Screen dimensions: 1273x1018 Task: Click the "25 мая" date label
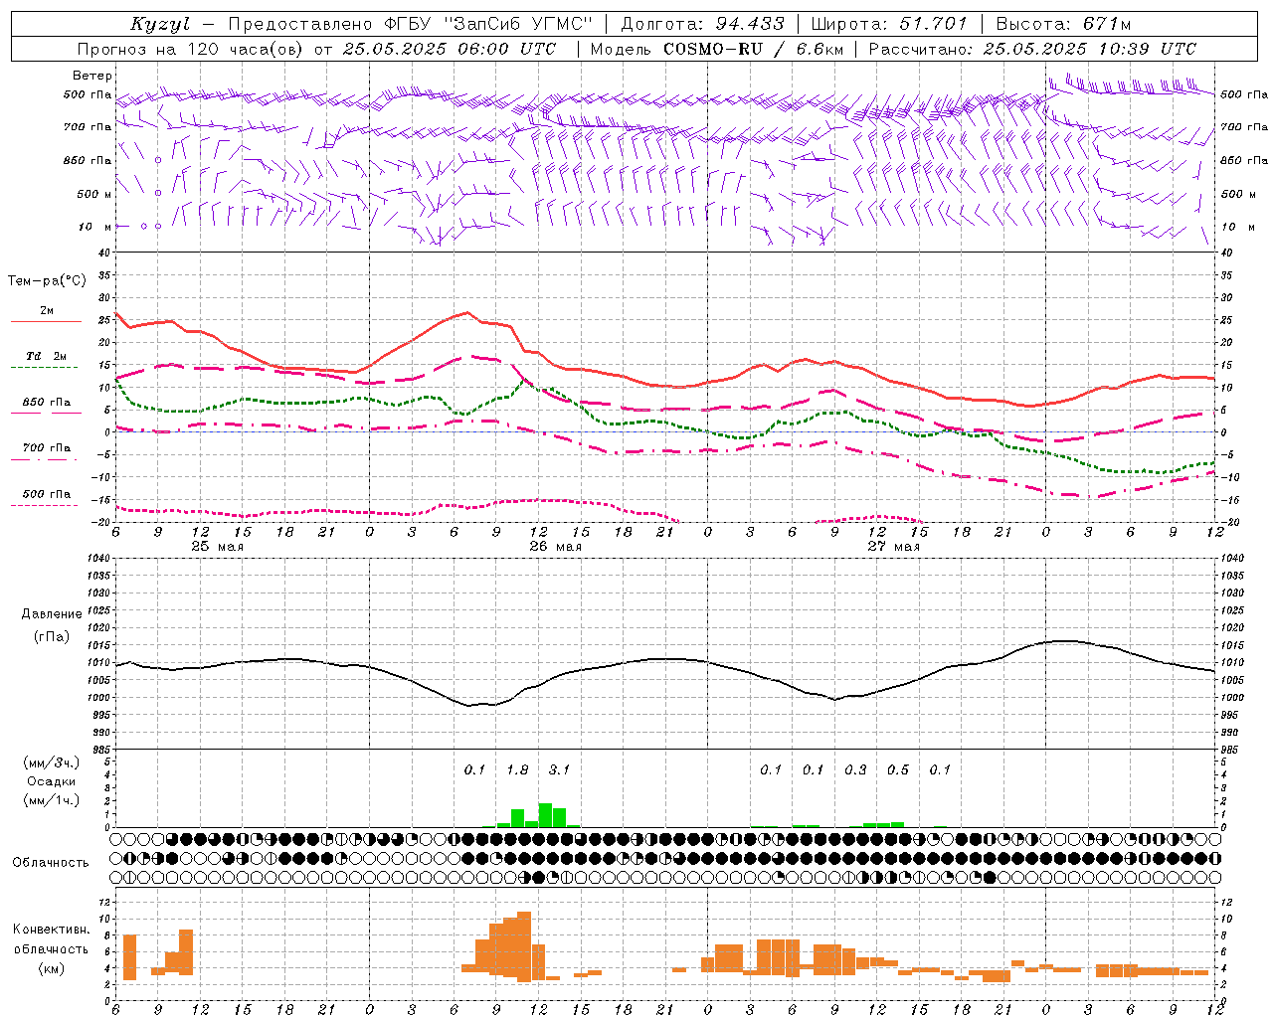218,547
